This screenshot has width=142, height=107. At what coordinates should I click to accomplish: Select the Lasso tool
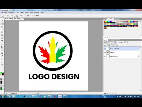[2, 32]
